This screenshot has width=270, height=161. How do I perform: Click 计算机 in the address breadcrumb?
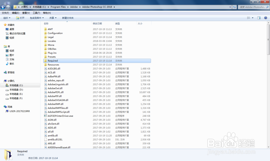(x=25, y=7)
